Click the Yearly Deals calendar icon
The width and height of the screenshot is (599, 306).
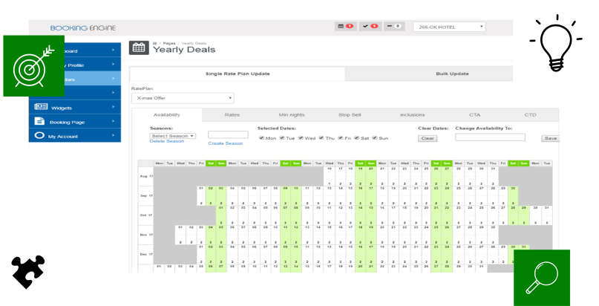(x=139, y=48)
